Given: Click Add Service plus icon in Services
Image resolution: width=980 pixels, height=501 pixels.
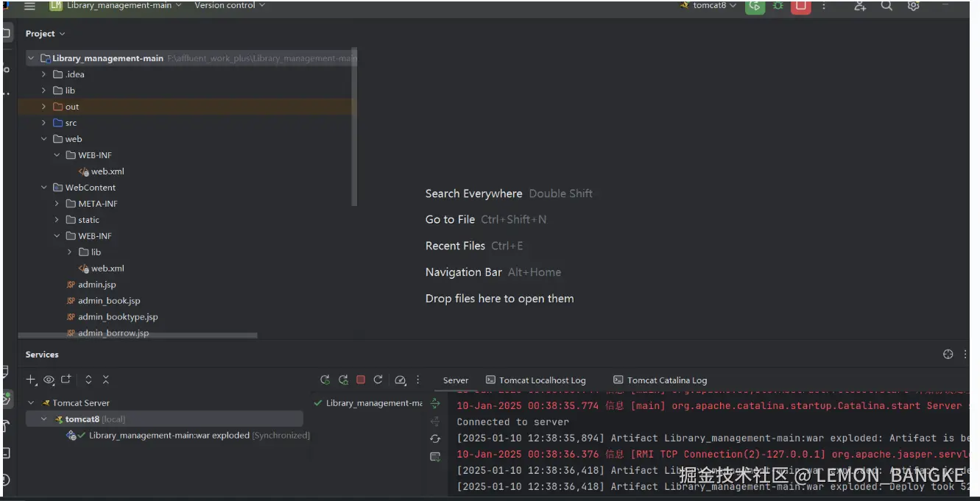Looking at the screenshot, I should 31,380.
